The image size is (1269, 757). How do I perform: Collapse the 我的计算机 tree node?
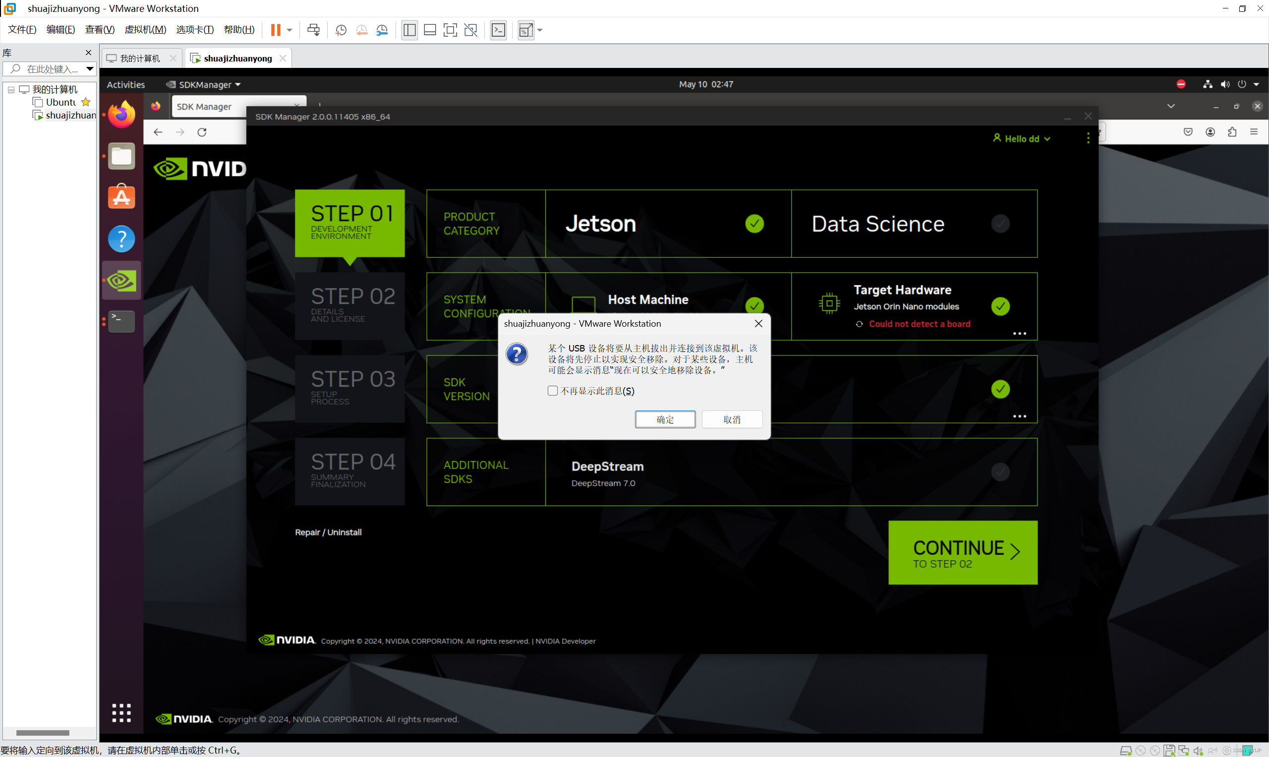tap(11, 90)
